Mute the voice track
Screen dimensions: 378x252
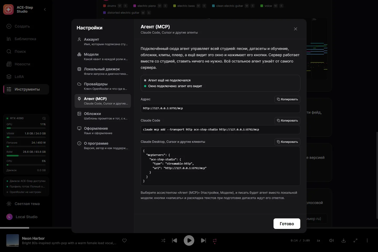click(x=275, y=6)
